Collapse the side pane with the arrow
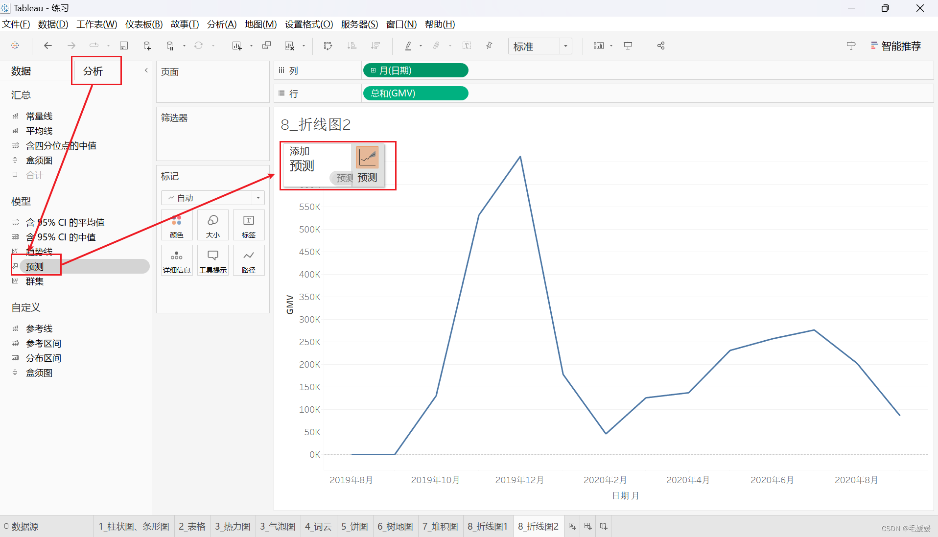This screenshot has width=938, height=537. 146,70
